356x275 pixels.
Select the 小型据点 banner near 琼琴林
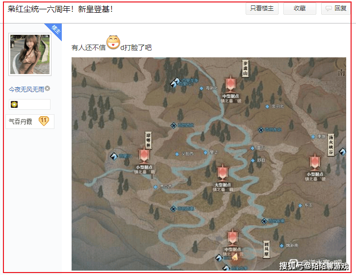click(x=144, y=156)
